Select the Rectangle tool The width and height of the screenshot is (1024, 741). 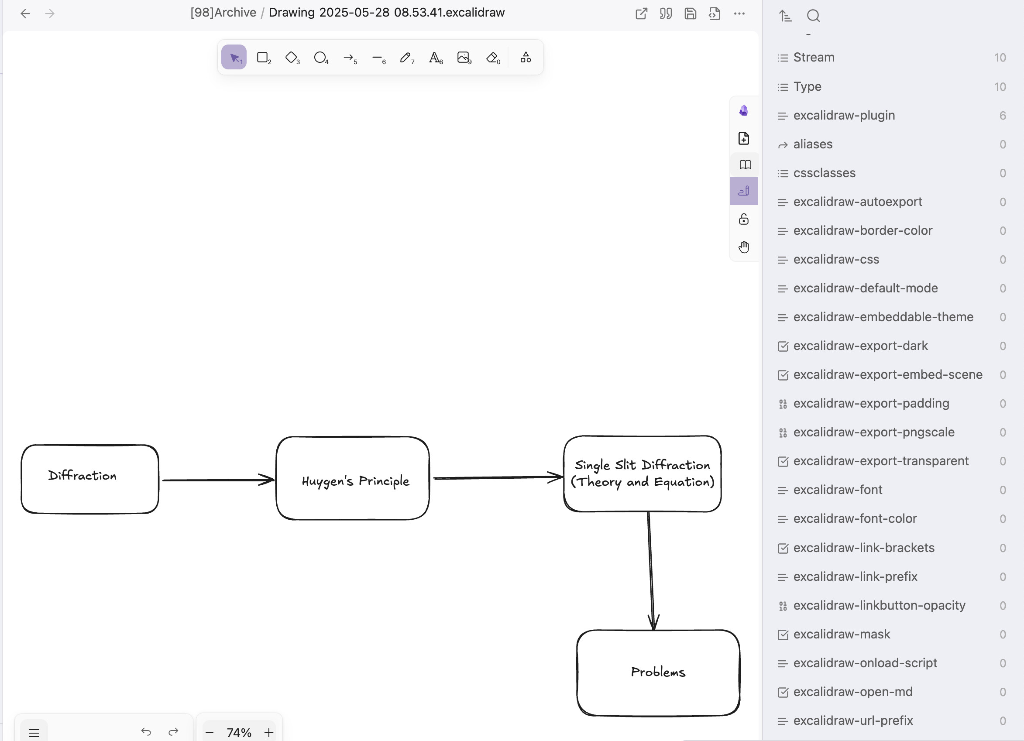pos(263,57)
